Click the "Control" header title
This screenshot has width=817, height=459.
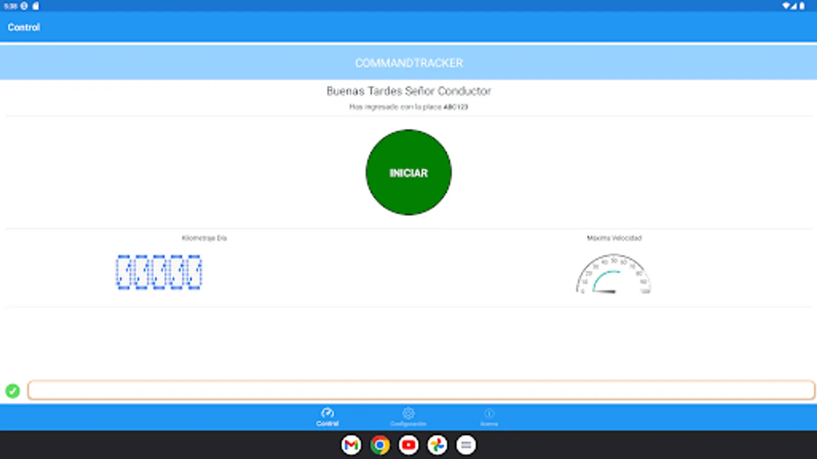(23, 27)
